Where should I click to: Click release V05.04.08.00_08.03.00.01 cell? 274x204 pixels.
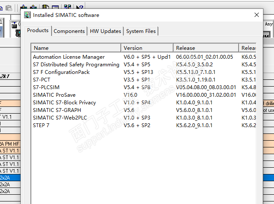point(206,87)
